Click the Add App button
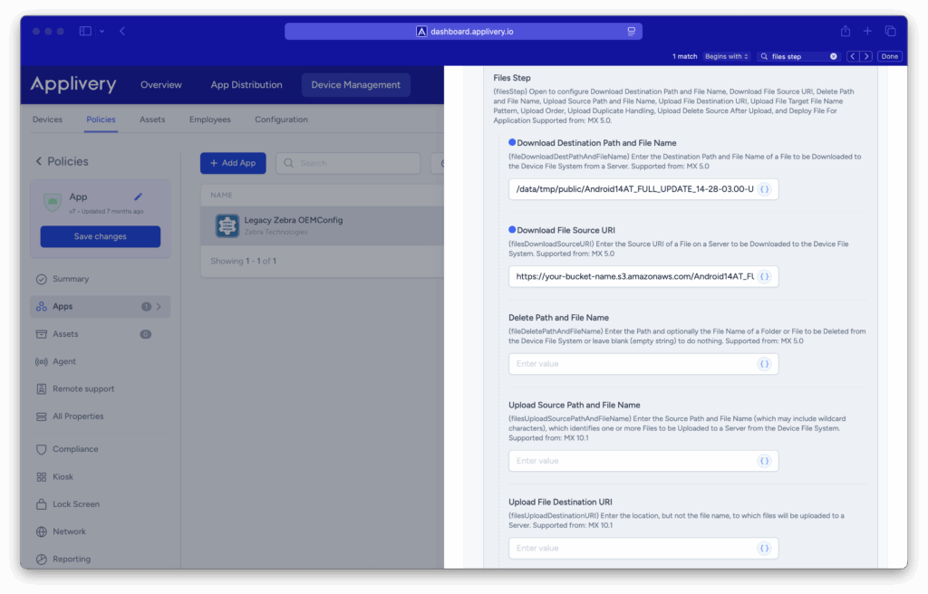Viewport: 928px width, 594px height. pos(233,163)
